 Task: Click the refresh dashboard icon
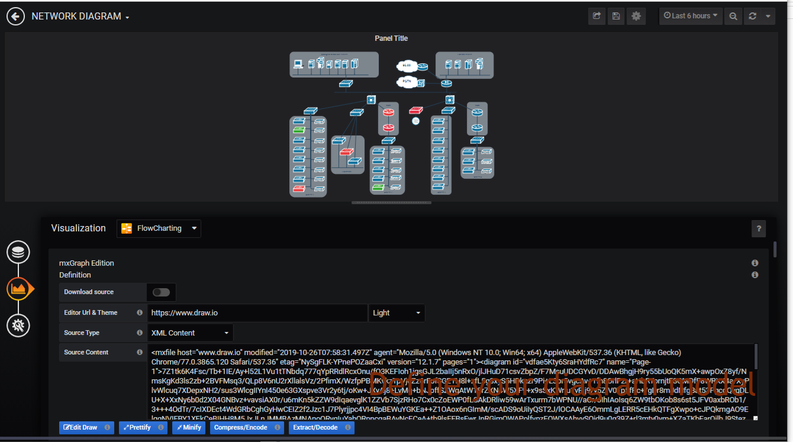753,17
